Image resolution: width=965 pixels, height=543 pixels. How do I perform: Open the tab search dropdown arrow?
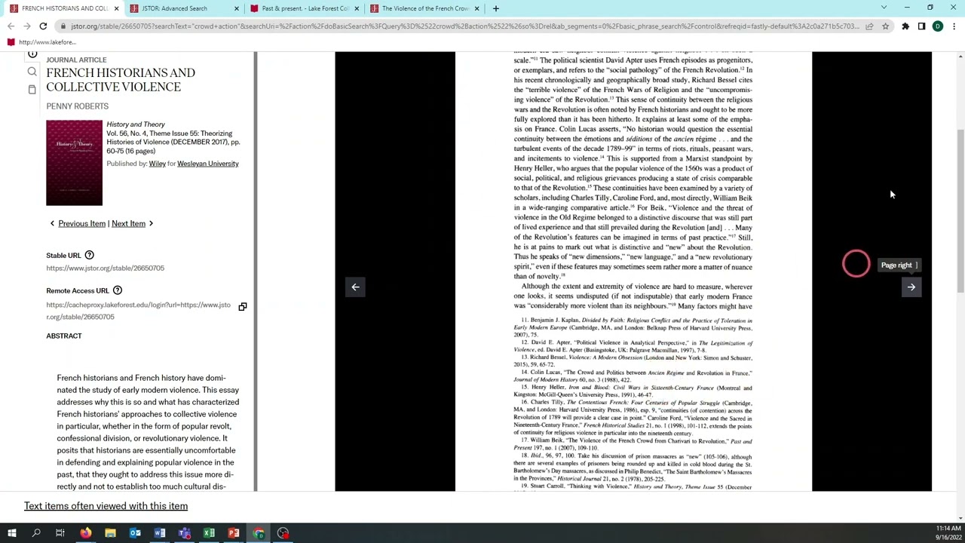coord(884,8)
